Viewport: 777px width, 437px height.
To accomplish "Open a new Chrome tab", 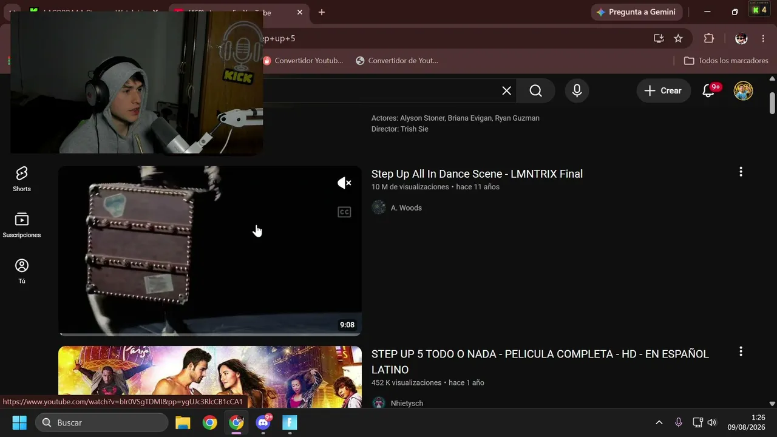I will pyautogui.click(x=322, y=12).
